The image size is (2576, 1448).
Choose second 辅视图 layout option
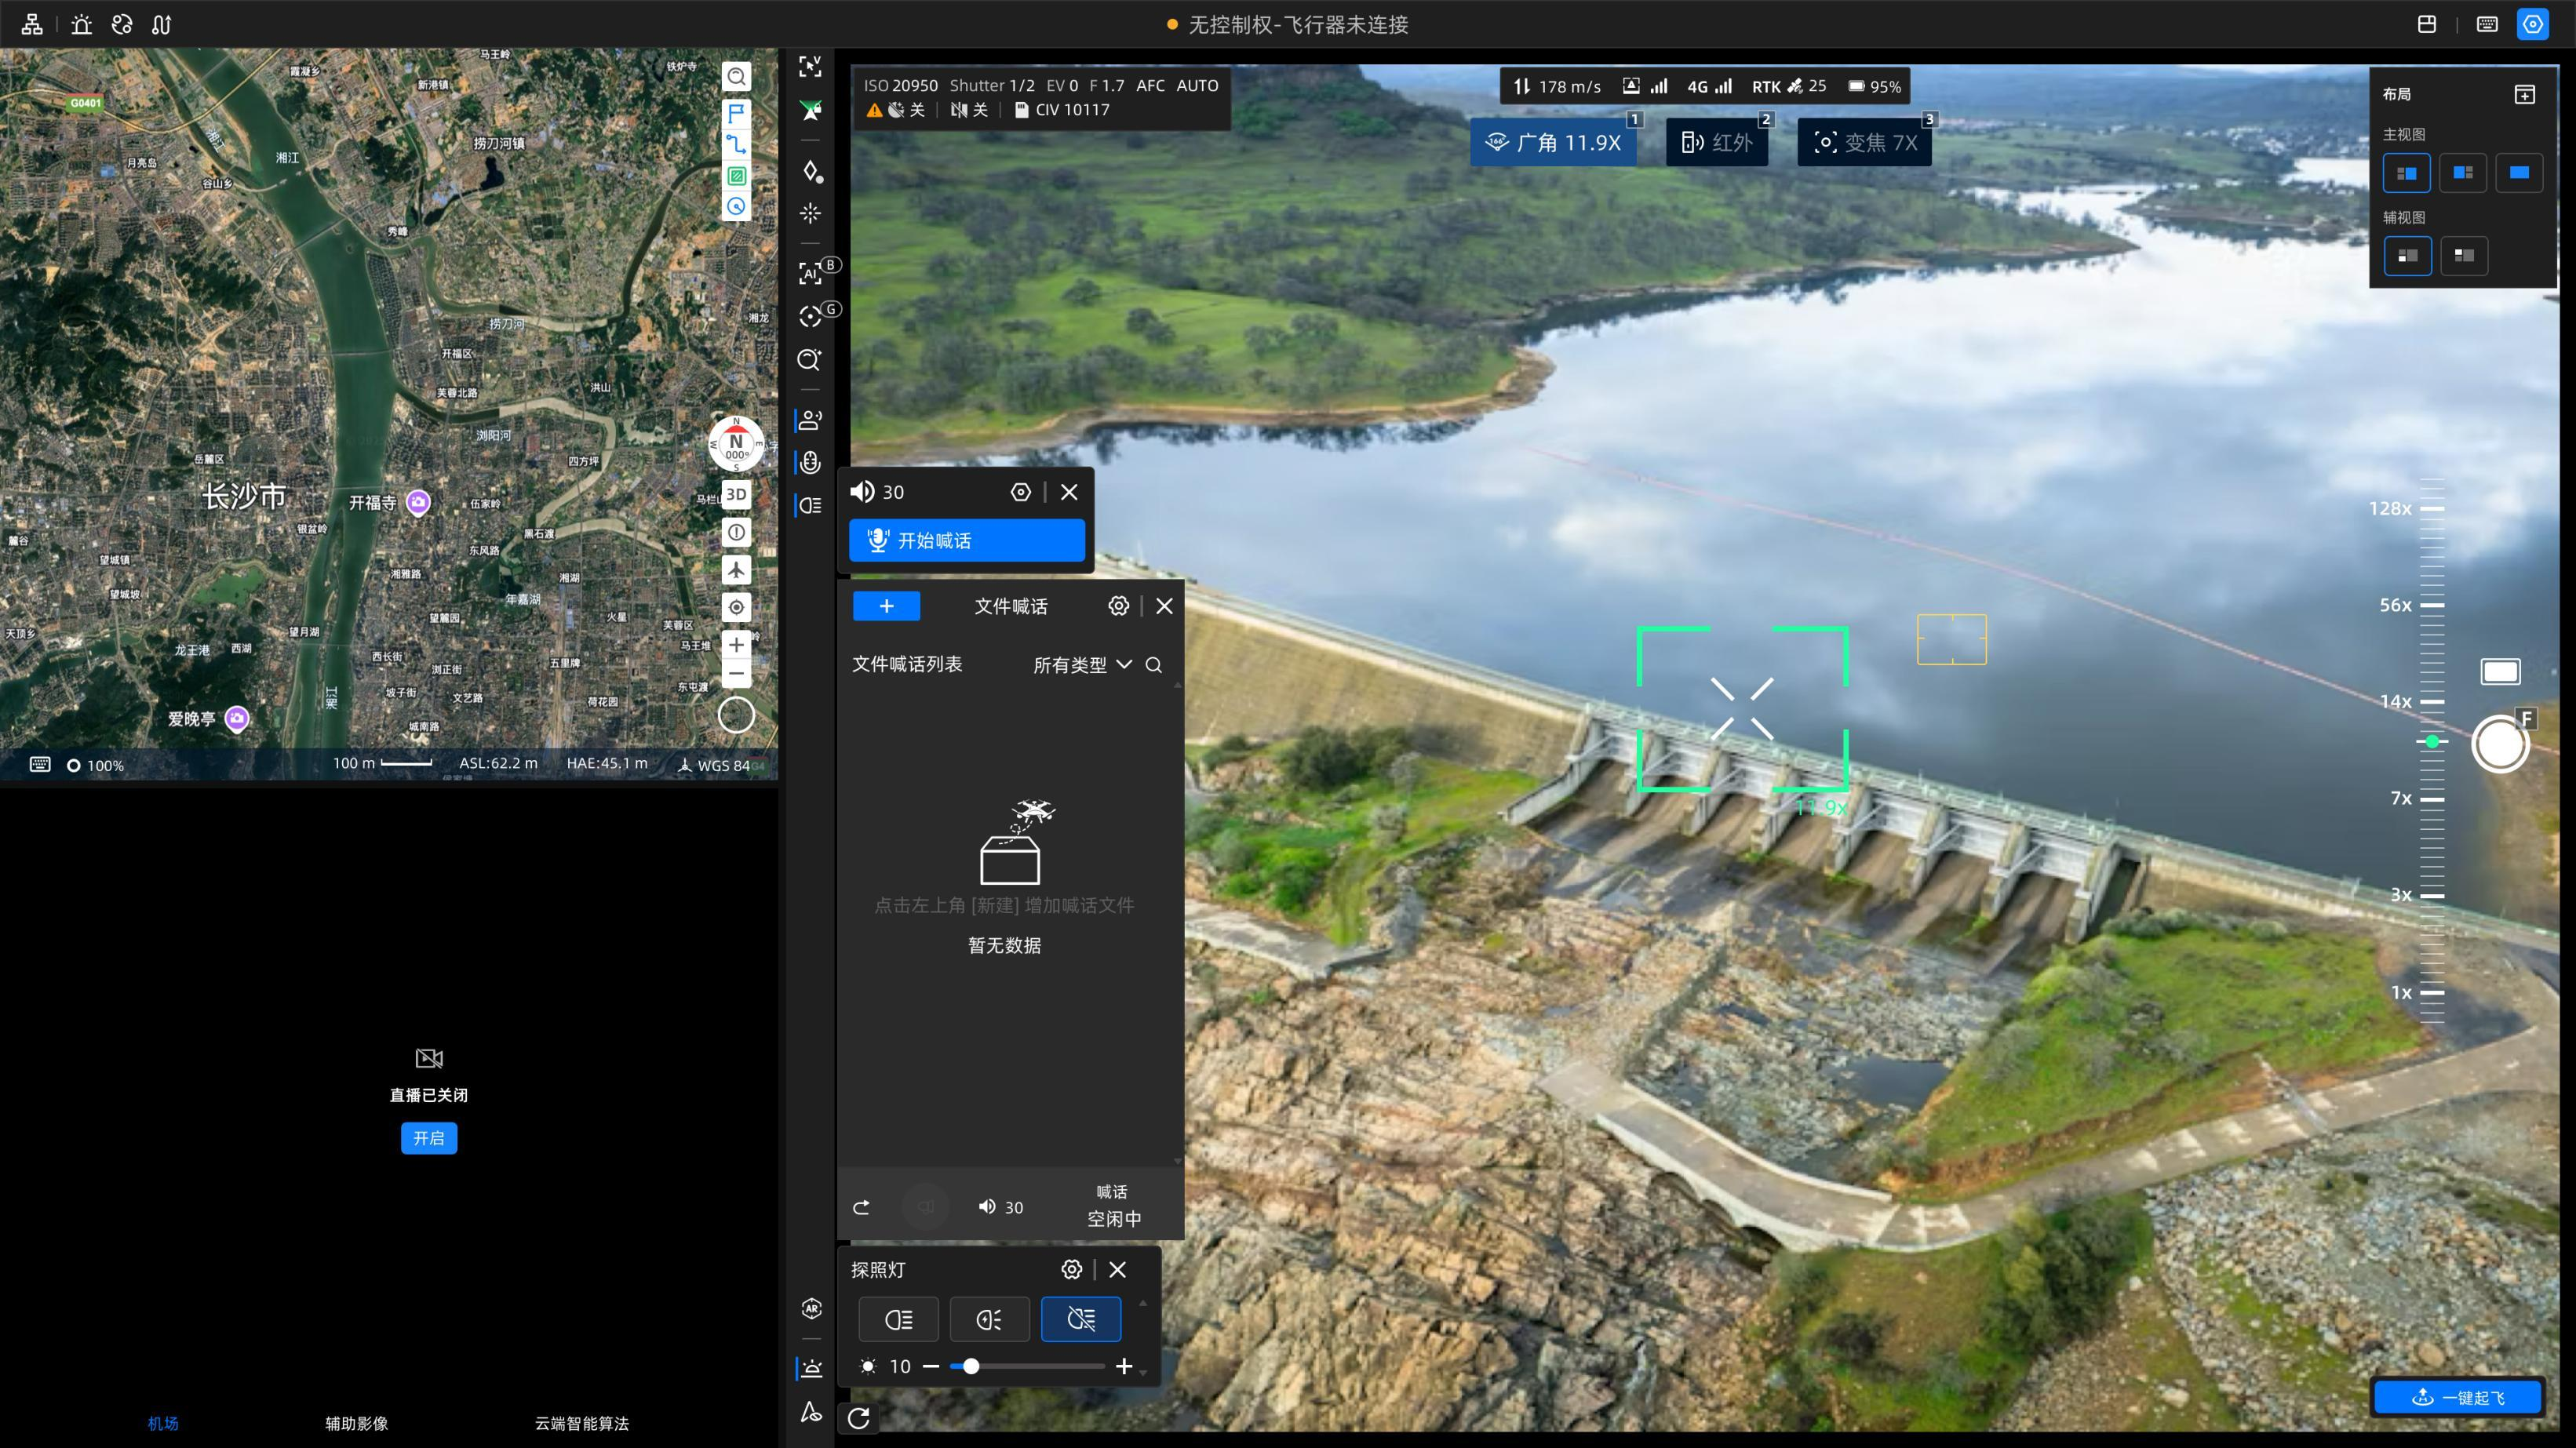tap(2462, 256)
